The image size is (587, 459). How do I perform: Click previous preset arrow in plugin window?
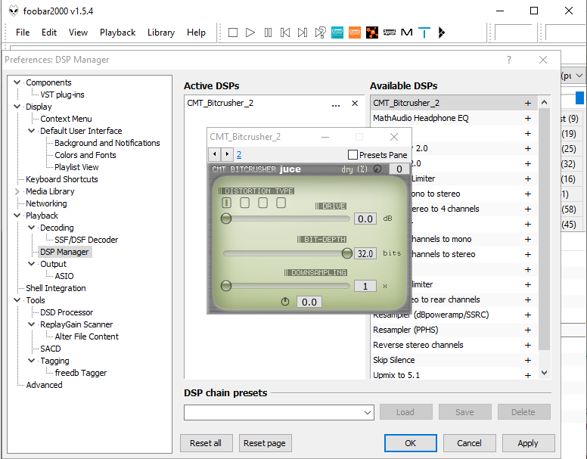coord(215,154)
